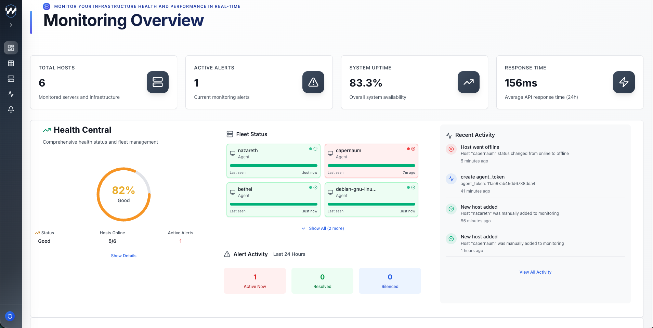Click the Recent Activity pulse icon

449,135
